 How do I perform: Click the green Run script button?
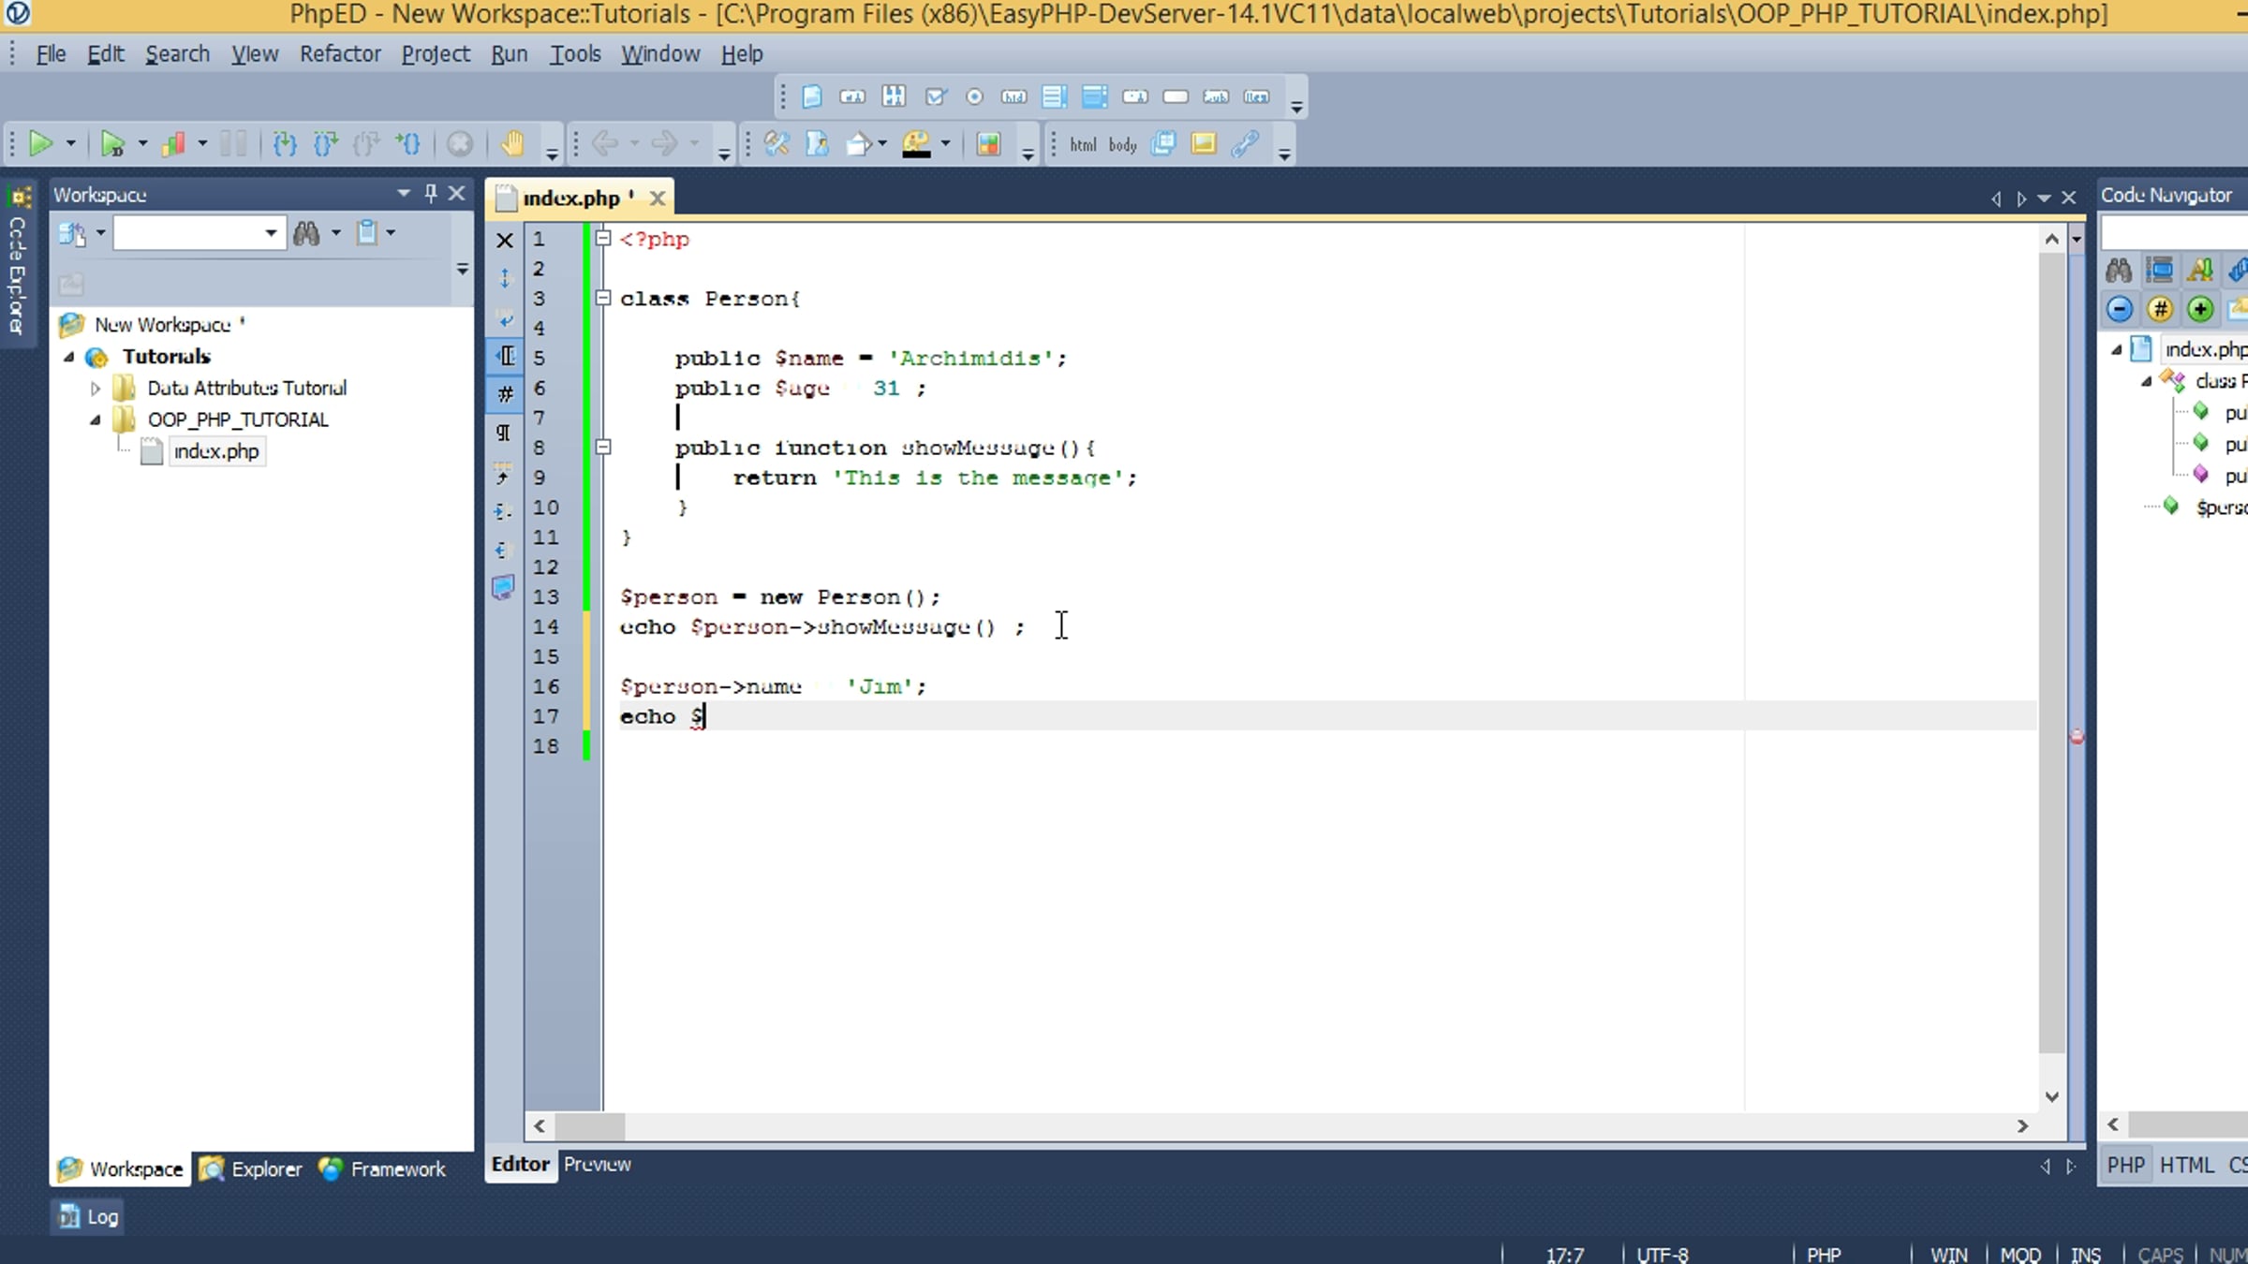click(40, 144)
